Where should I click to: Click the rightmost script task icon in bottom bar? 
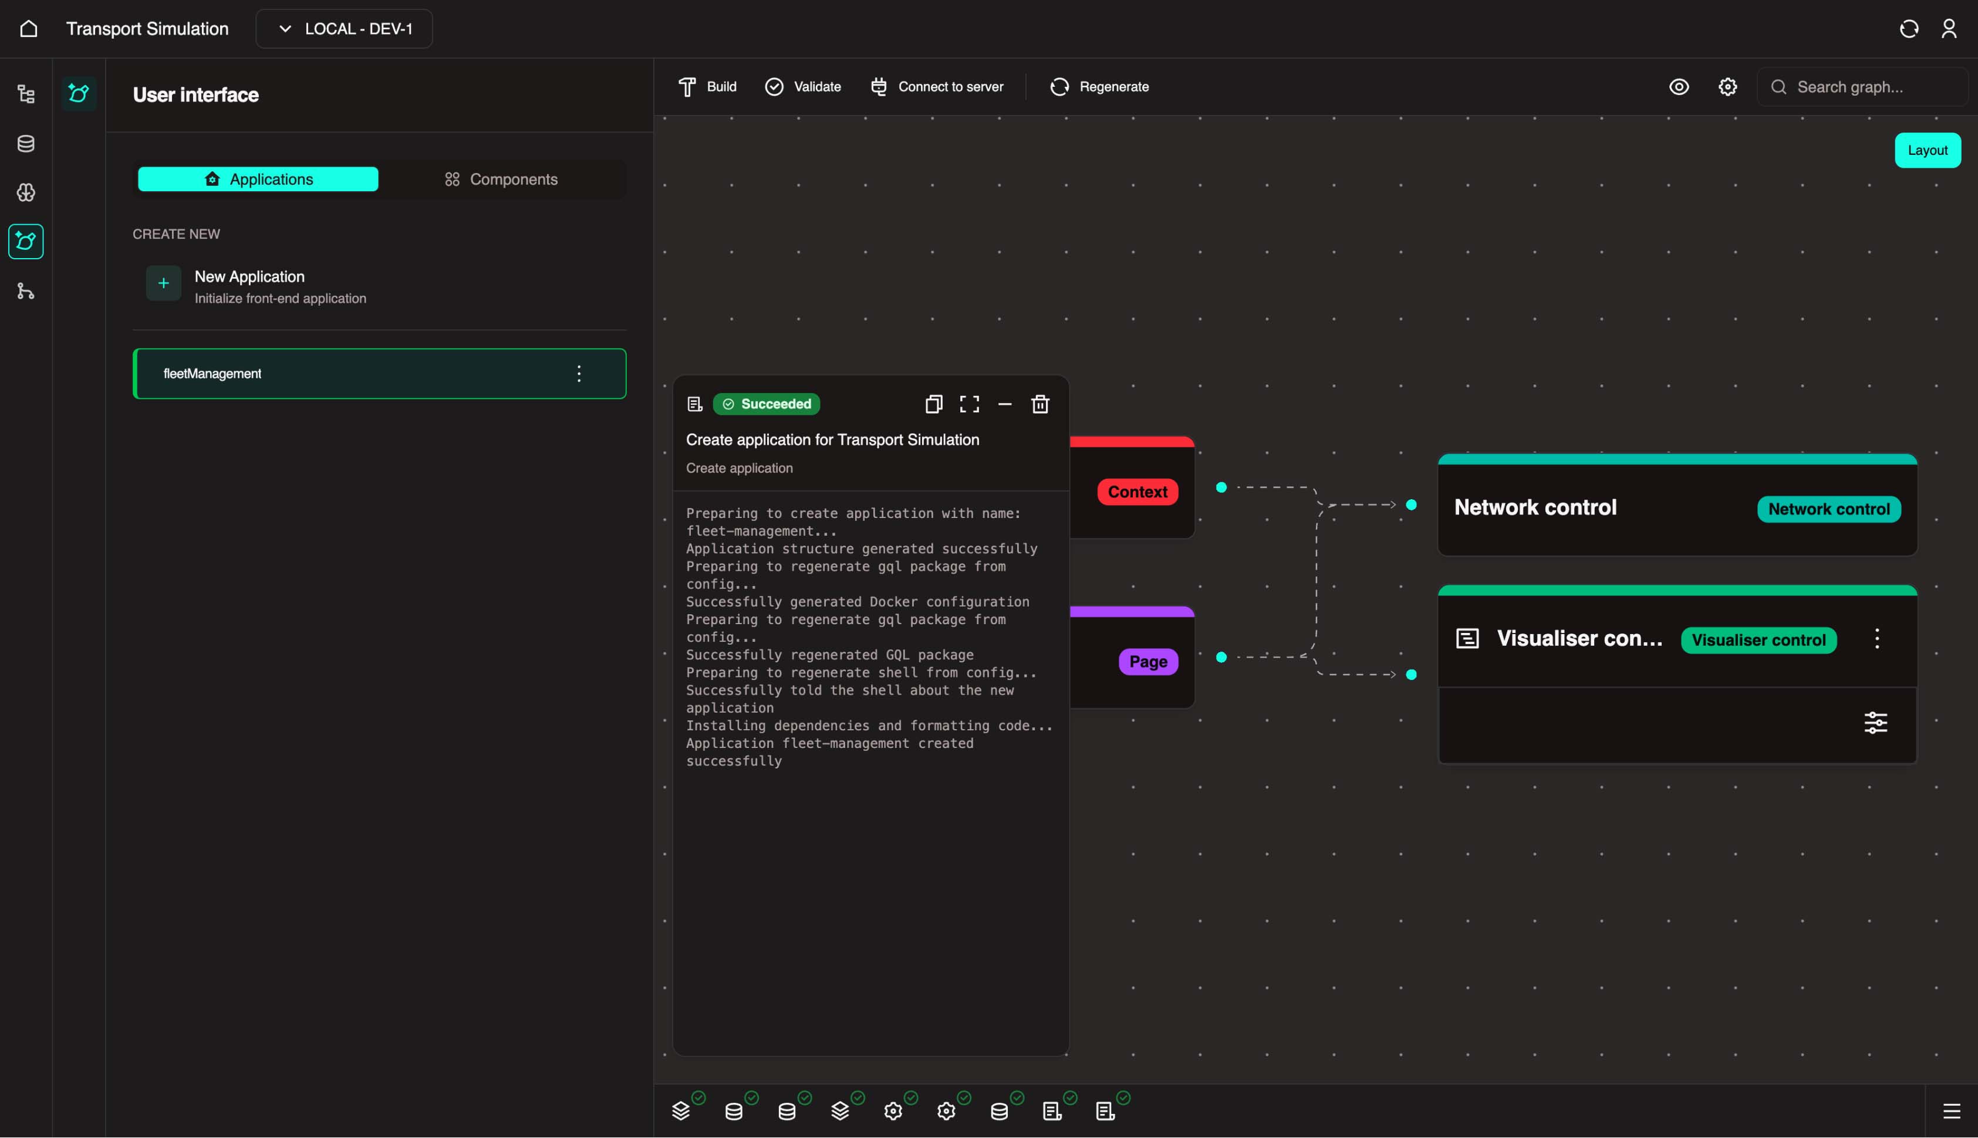click(x=1105, y=1110)
